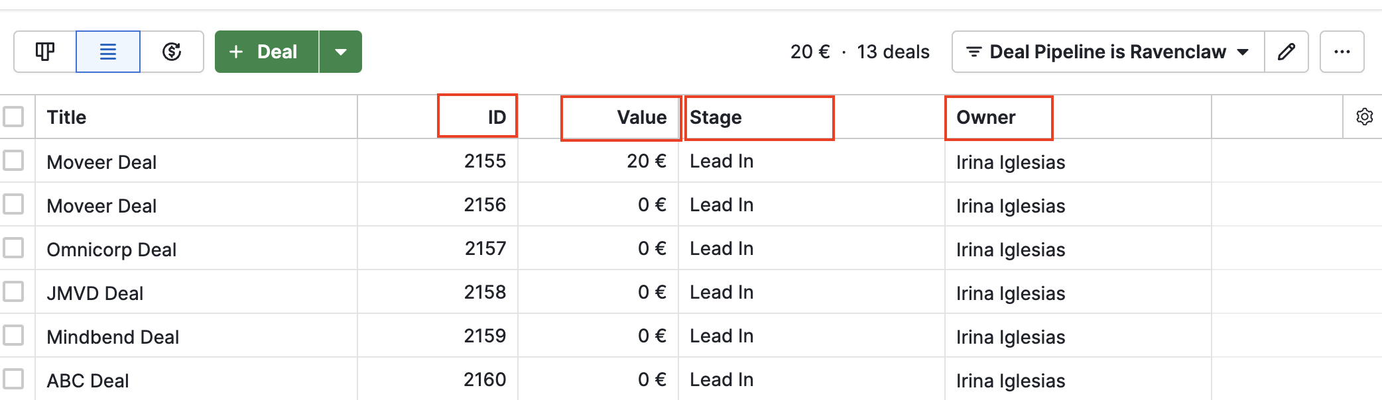
Task: Click Irina Iglesias owner of deal 2156
Action: (x=1011, y=206)
